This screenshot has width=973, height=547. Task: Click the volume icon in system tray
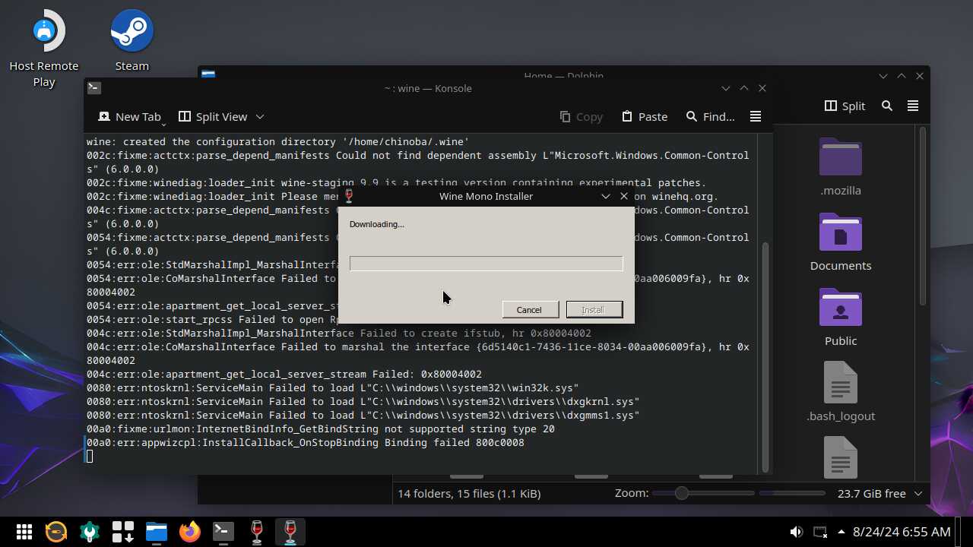[796, 532]
